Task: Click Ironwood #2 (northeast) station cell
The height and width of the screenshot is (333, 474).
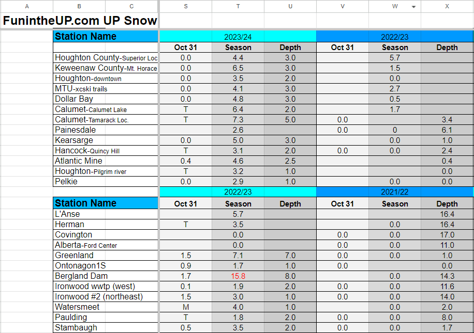Action: click(x=106, y=296)
